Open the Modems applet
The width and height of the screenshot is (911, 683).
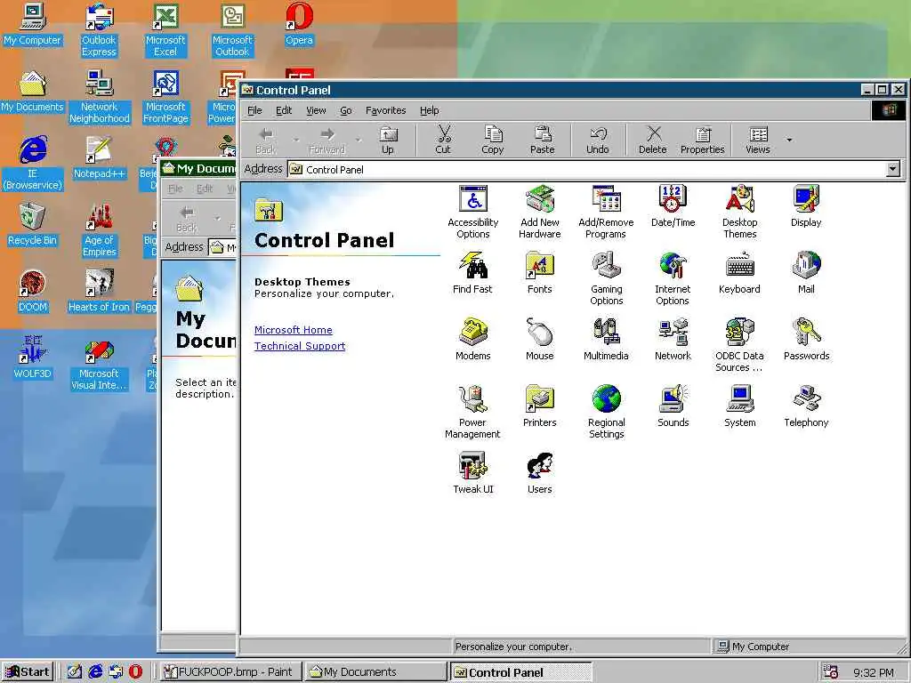tap(473, 339)
